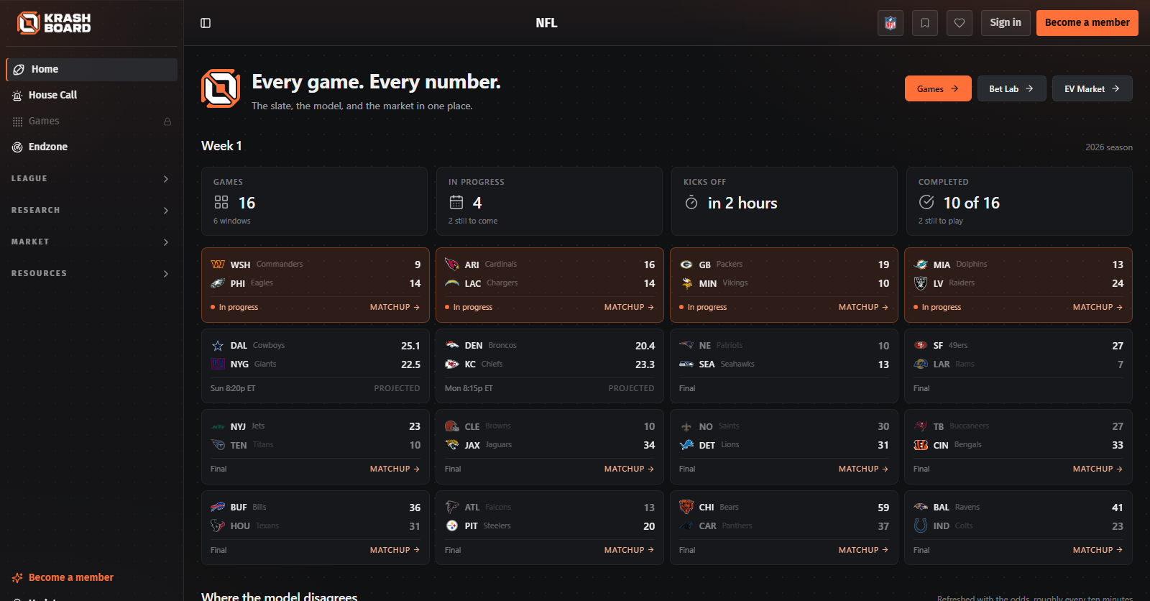Click the sidebar Become a member link
Image resolution: width=1150 pixels, height=601 pixels.
[x=63, y=577]
